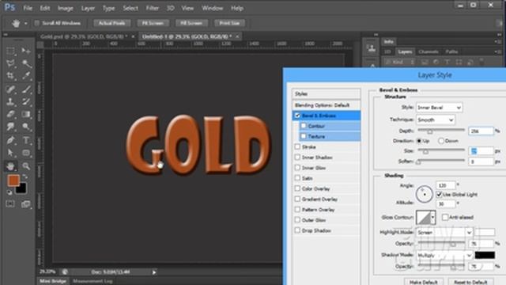506x285 pixels.
Task: Click the black shadow color swatch
Action: pyautogui.click(x=485, y=255)
